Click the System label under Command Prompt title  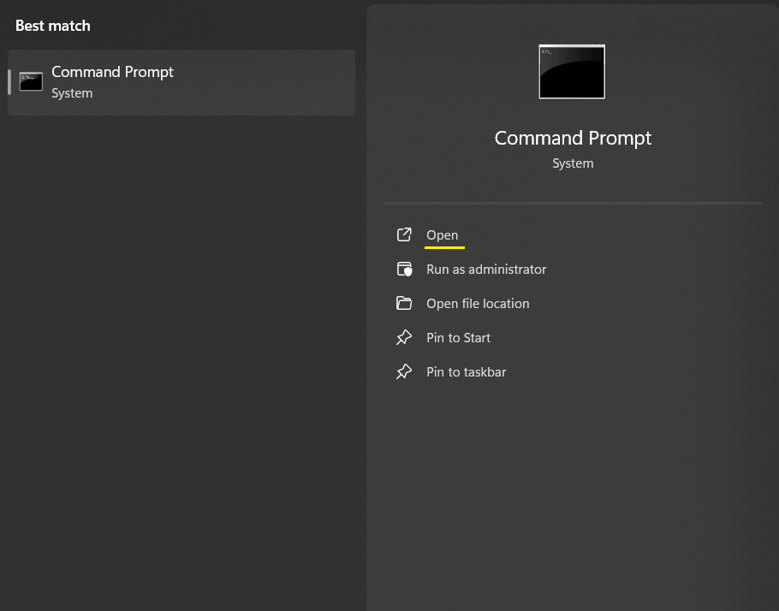pyautogui.click(x=572, y=163)
